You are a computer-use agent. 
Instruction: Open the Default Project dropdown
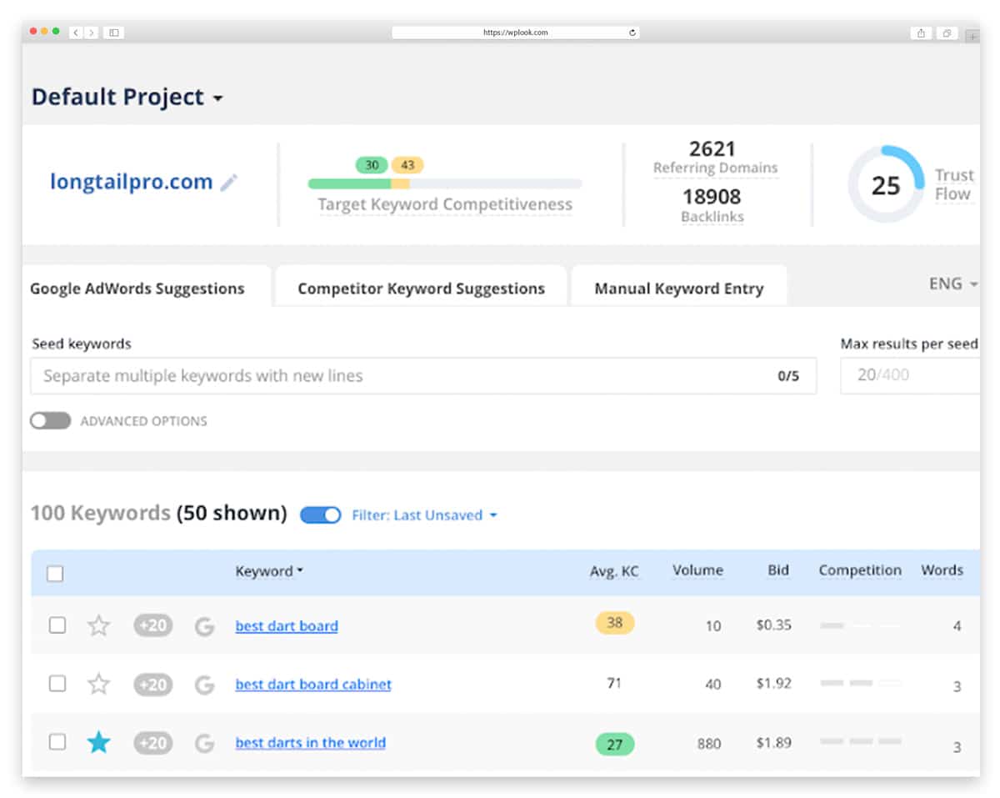tap(127, 97)
